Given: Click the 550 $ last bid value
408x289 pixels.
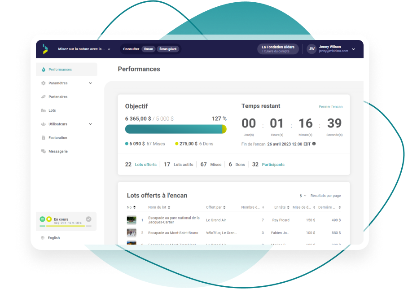Looking at the screenshot, I should tap(336, 233).
